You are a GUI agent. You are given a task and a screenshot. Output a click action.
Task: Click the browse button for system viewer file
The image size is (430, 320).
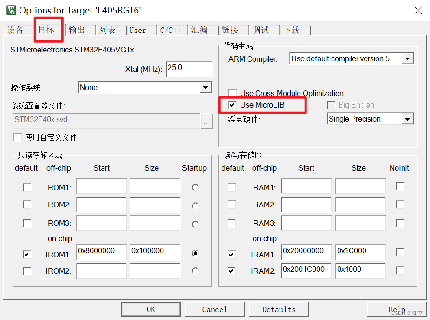point(207,121)
